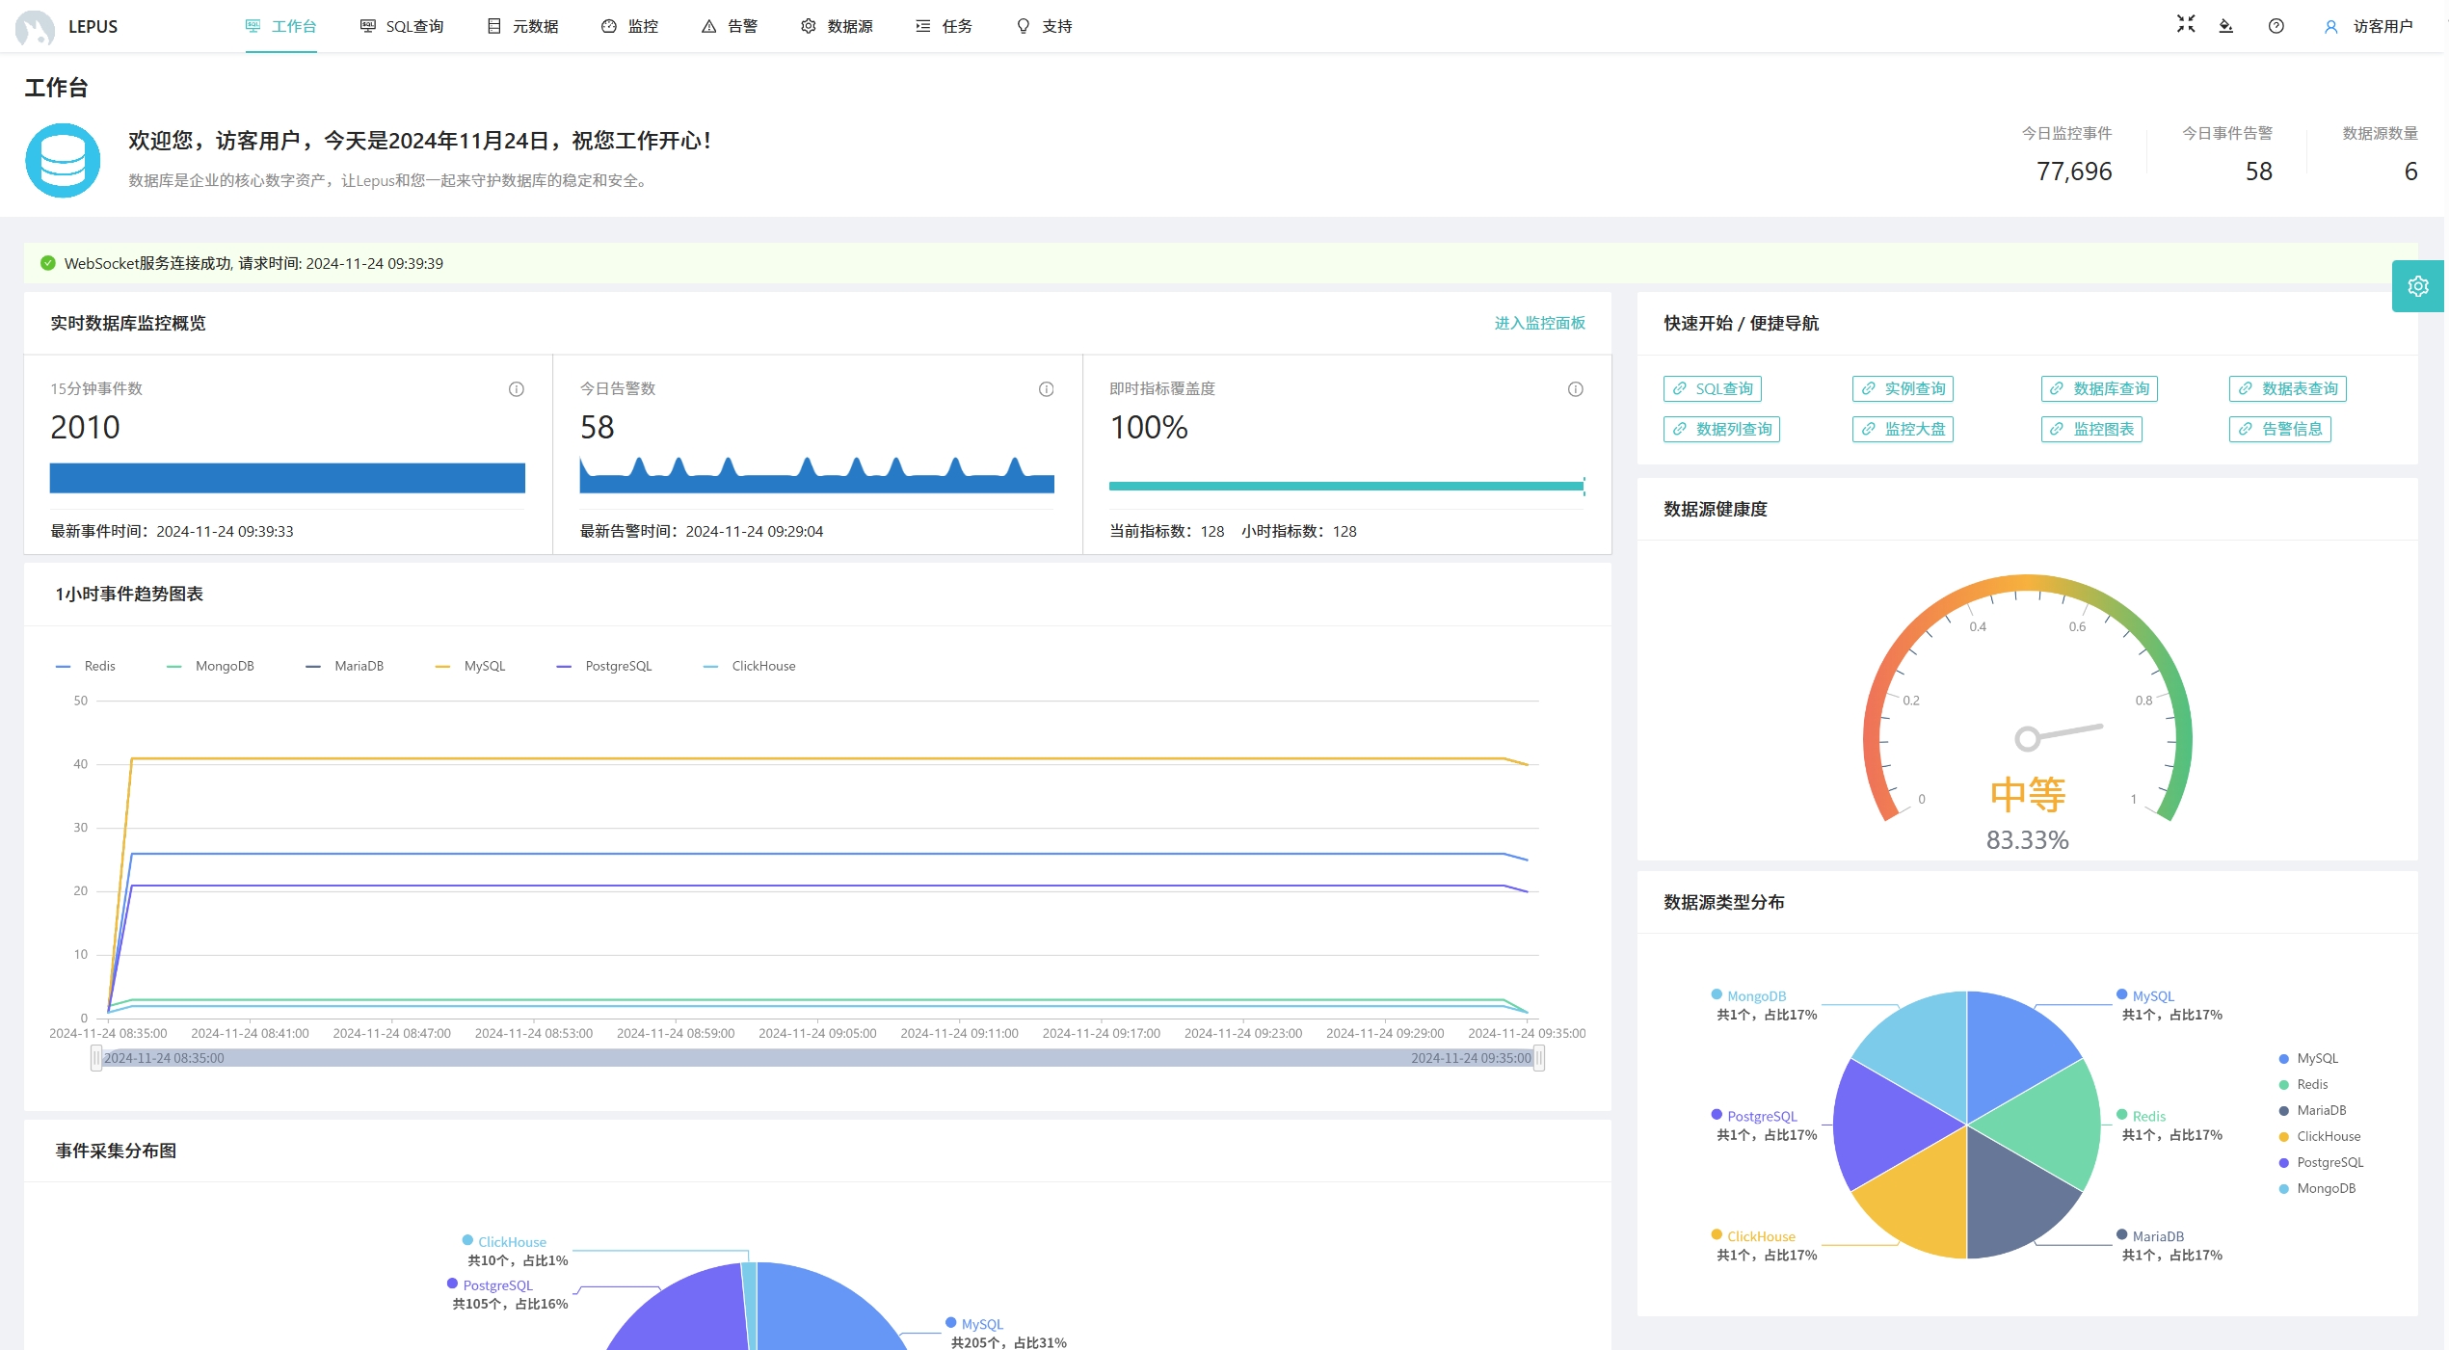
Task: Open the 数据源 menu
Action: pyautogui.click(x=837, y=26)
